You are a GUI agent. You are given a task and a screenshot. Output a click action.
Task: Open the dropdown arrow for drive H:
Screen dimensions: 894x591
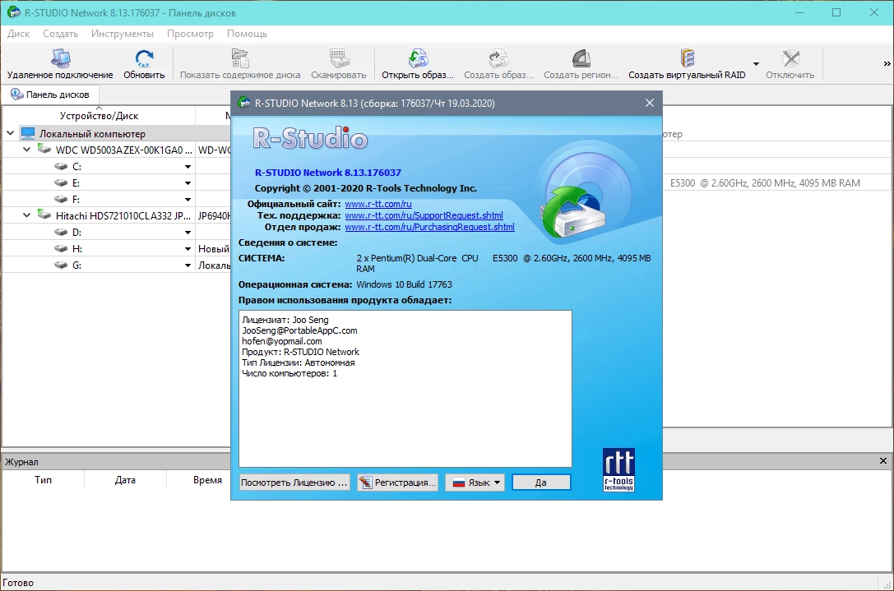pos(188,249)
